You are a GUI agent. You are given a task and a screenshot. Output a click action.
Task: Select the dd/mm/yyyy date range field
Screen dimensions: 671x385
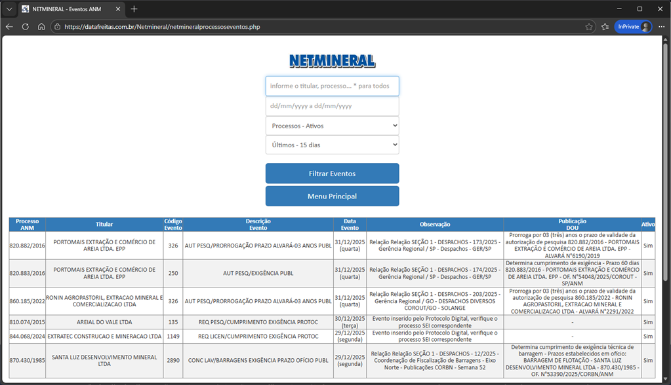point(332,105)
